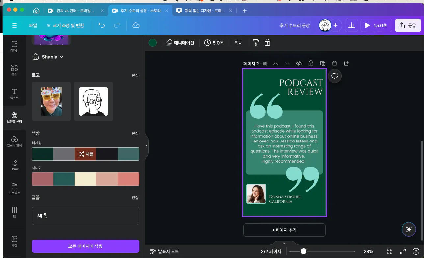The height and width of the screenshot is (258, 424).
Task: Collapse the side panel with the arrow handle
Action: click(x=146, y=146)
